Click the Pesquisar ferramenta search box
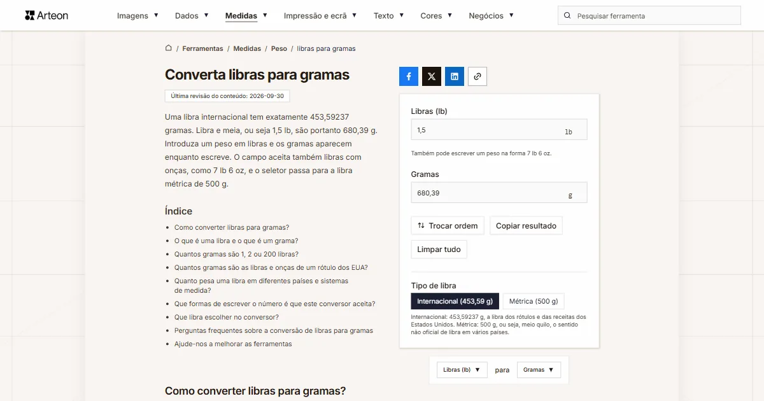This screenshot has width=764, height=401. (649, 16)
